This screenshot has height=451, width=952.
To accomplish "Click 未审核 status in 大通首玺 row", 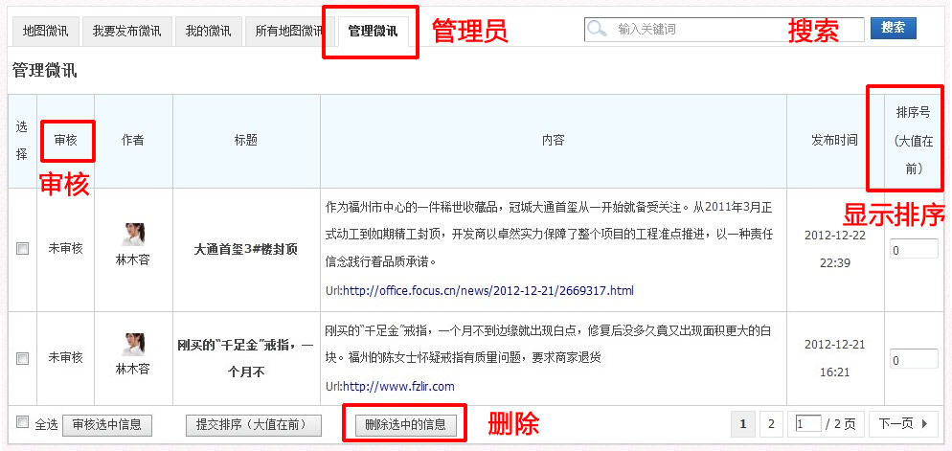I will tap(65, 248).
